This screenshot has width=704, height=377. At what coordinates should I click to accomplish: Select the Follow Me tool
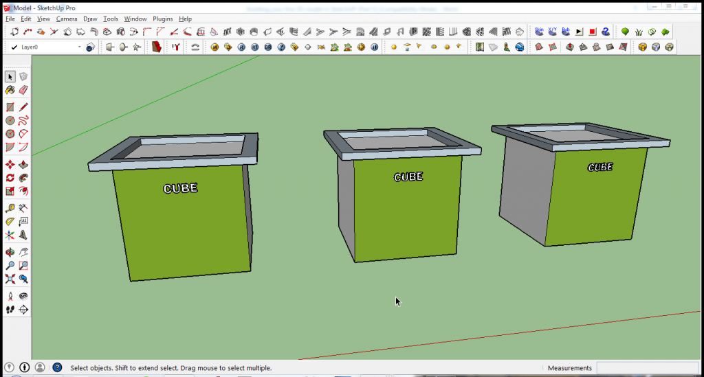click(x=23, y=178)
